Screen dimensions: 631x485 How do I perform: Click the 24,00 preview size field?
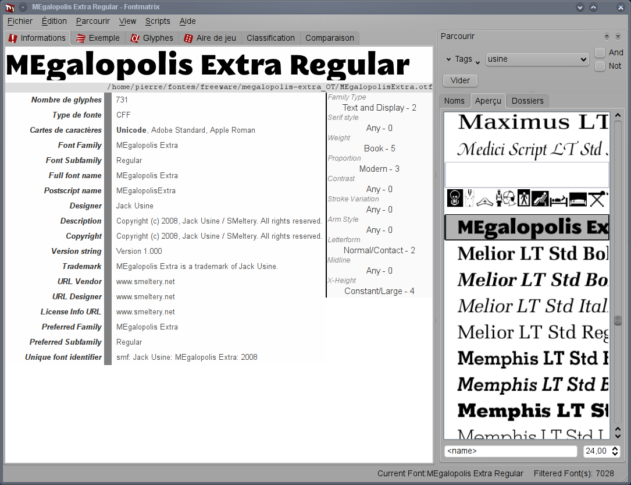(x=597, y=451)
